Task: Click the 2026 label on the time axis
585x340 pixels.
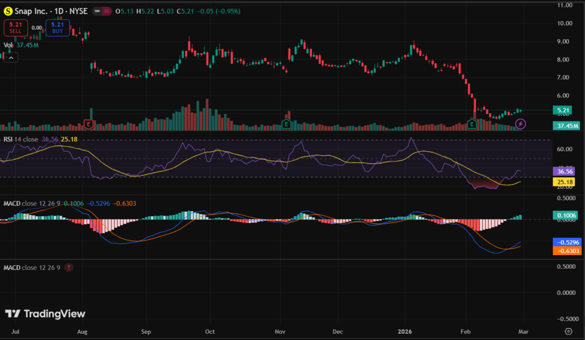Action: click(x=406, y=331)
